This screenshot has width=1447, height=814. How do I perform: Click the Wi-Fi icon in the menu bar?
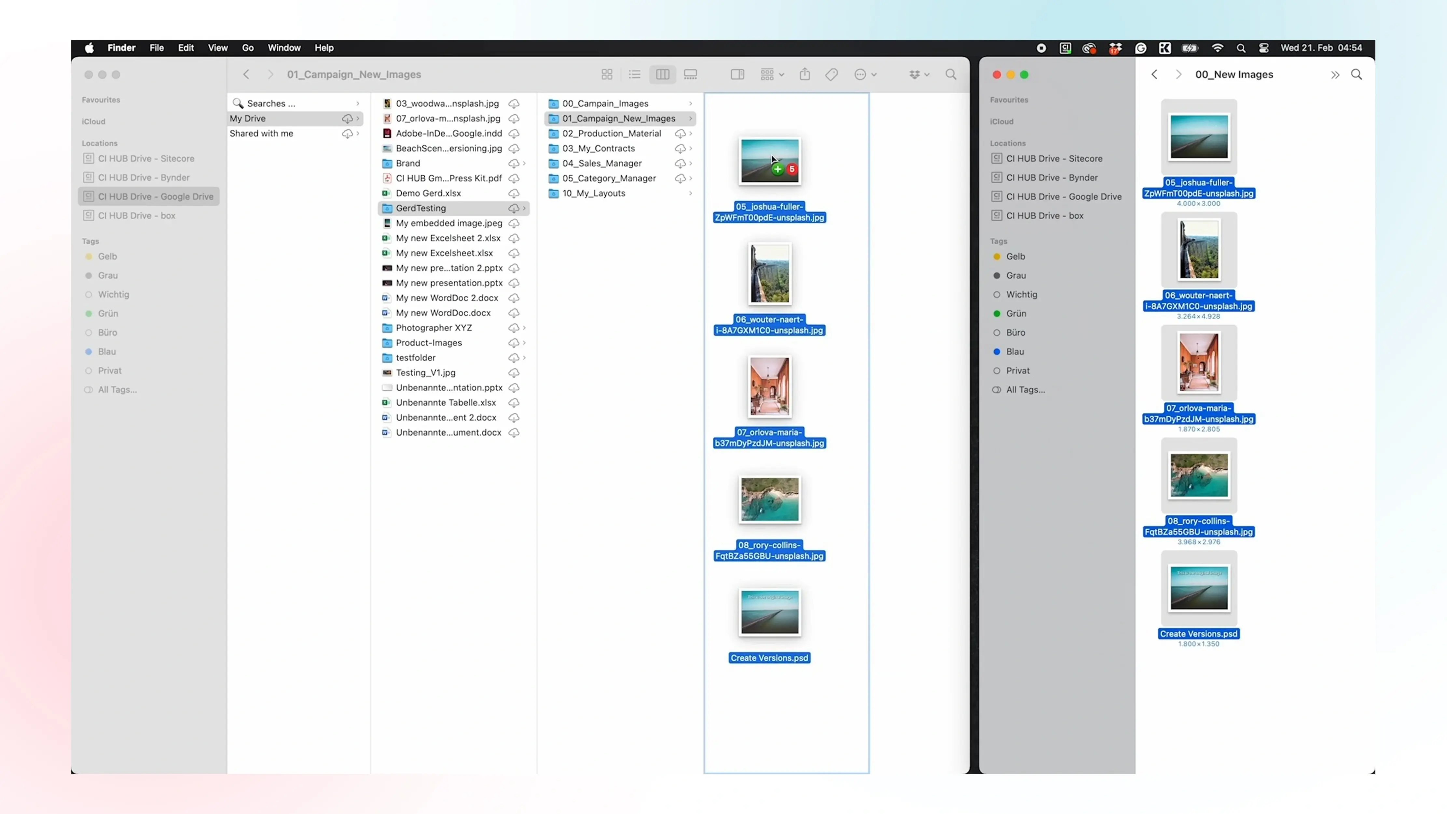click(1217, 48)
